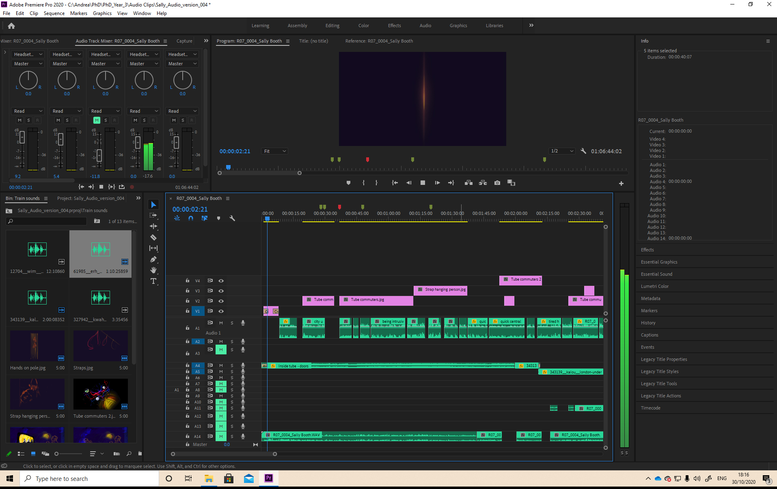Open timeline display settings wrench
Image resolution: width=777 pixels, height=489 pixels.
pyautogui.click(x=232, y=218)
